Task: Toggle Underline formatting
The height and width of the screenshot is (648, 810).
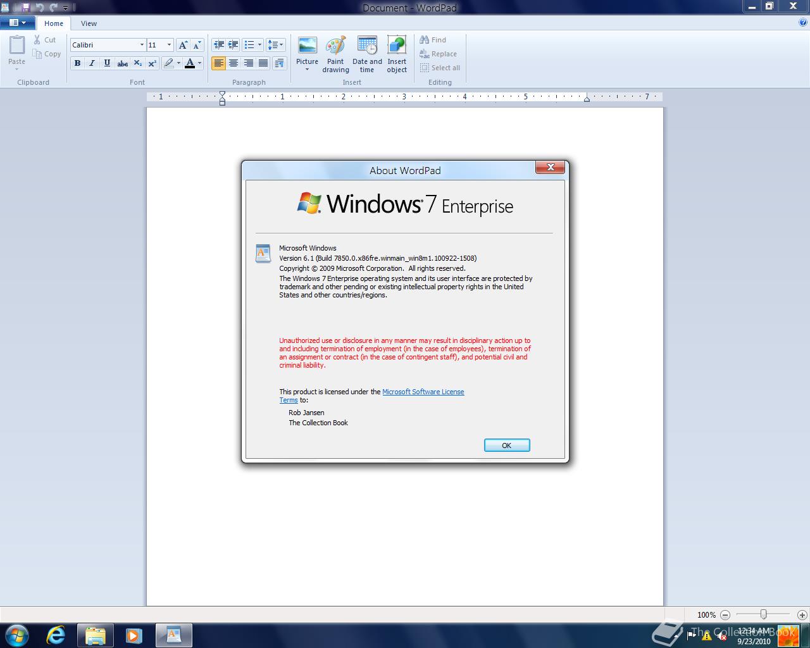Action: click(x=107, y=63)
